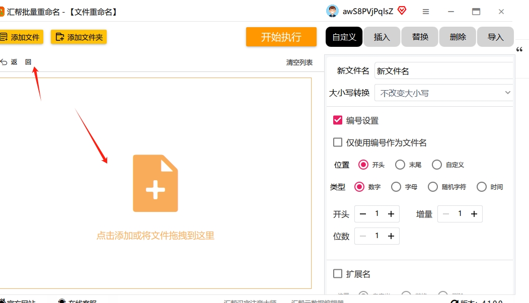Click the 增量 number value field
529x303 pixels.
(x=460, y=213)
